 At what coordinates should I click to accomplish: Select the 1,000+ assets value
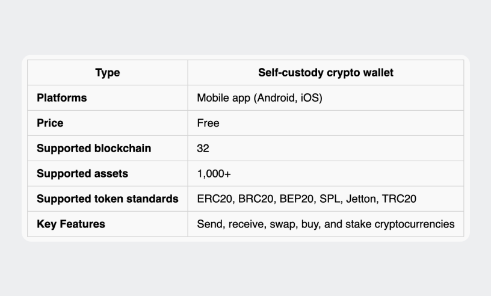click(x=214, y=174)
